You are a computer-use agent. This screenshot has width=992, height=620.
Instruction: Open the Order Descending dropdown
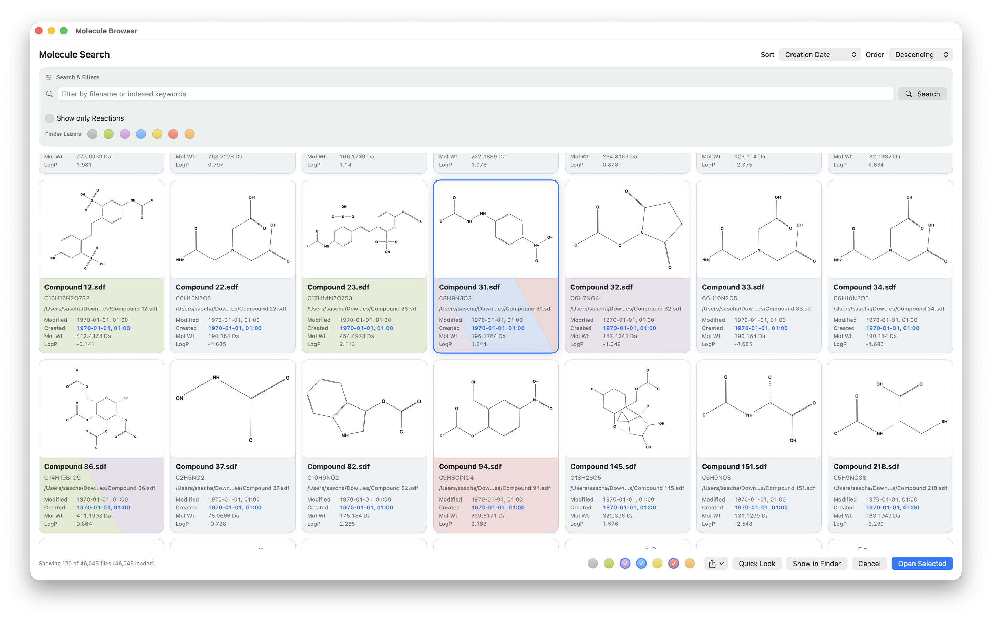920,54
